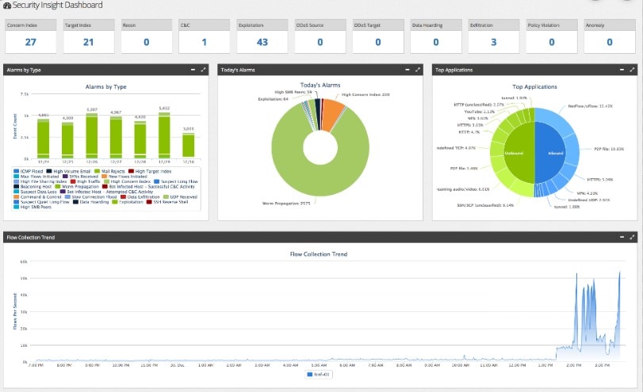Open the Data Hoarding counter card

point(436,36)
